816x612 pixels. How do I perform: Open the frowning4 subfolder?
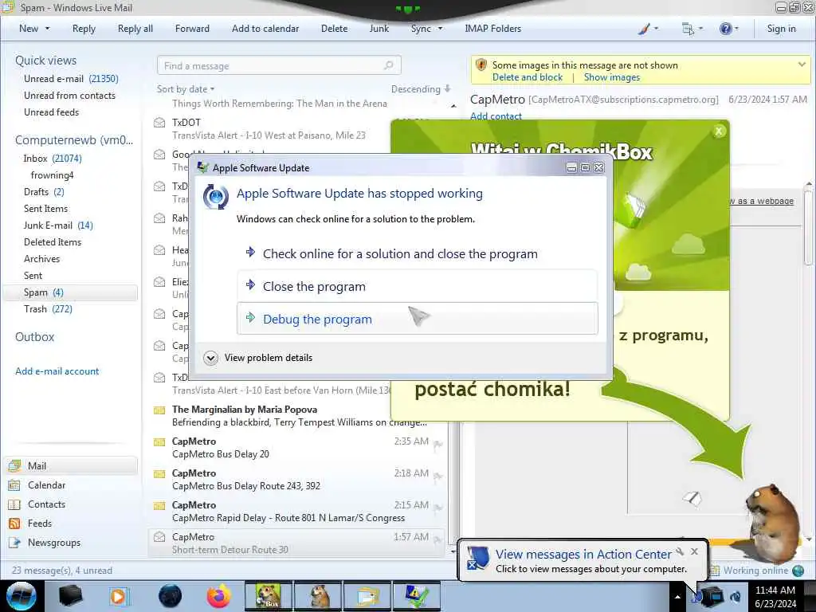52,175
